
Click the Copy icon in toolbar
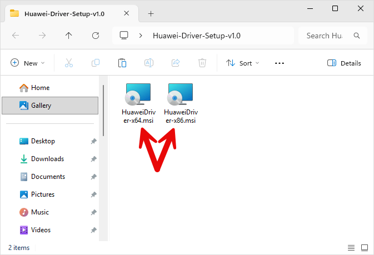coord(96,63)
